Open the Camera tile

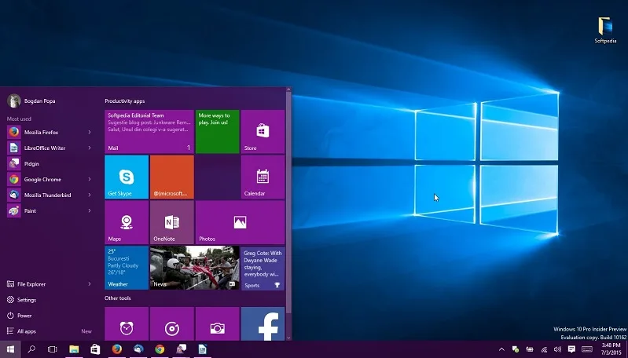click(218, 323)
